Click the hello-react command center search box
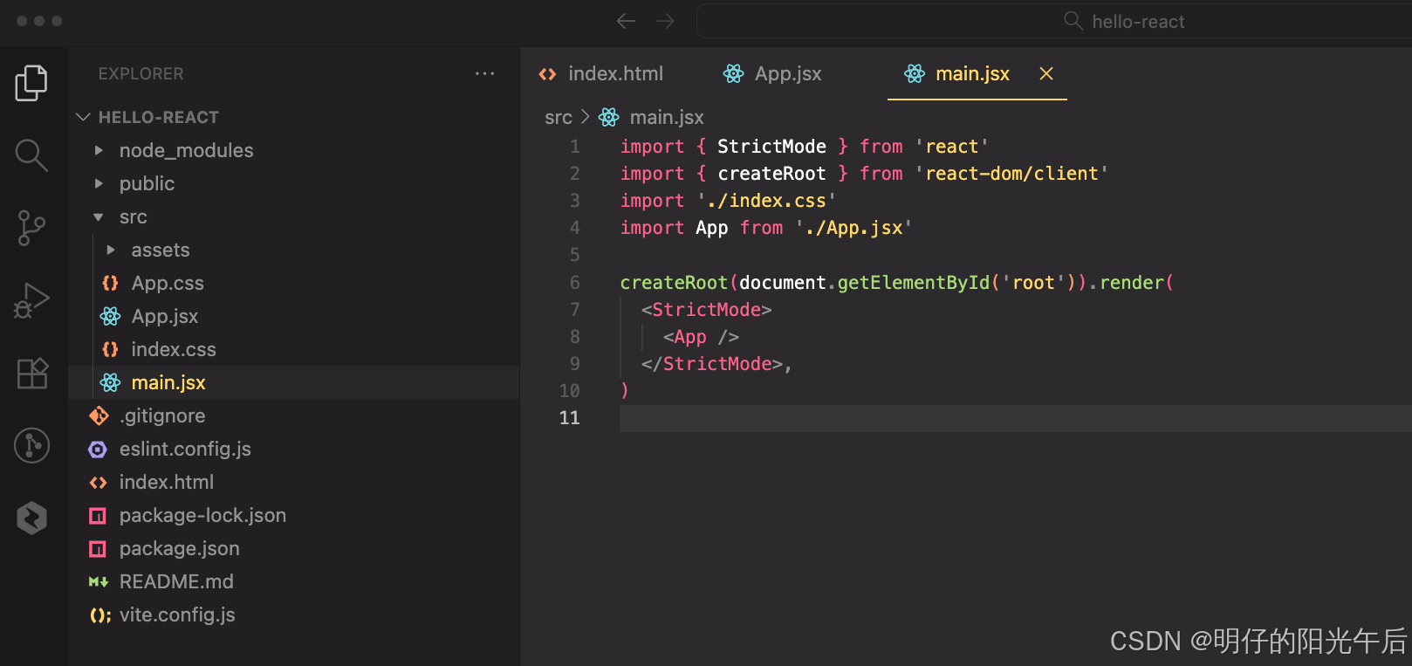 (x=1054, y=21)
